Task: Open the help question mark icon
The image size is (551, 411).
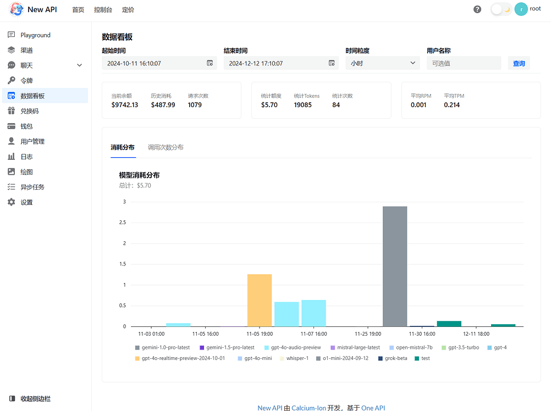Action: (x=477, y=9)
